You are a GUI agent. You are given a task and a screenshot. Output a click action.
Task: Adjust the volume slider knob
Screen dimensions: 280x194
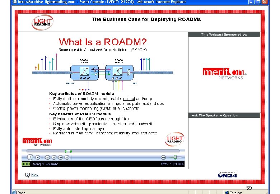coord(175,157)
